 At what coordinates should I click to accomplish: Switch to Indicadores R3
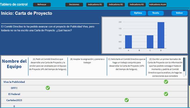pos(137,5)
